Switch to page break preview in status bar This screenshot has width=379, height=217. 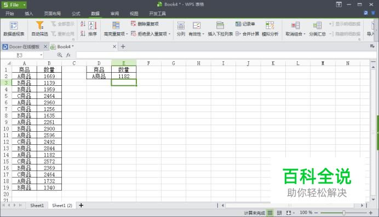click(279, 213)
